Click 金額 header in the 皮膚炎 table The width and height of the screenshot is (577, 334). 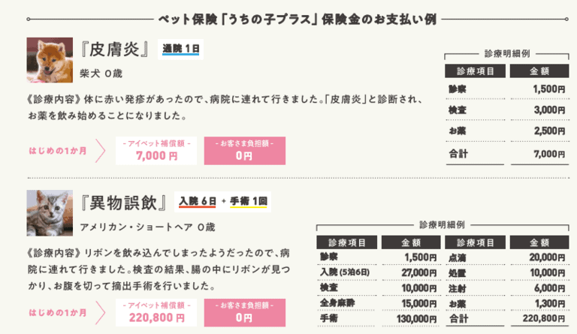coord(538,71)
